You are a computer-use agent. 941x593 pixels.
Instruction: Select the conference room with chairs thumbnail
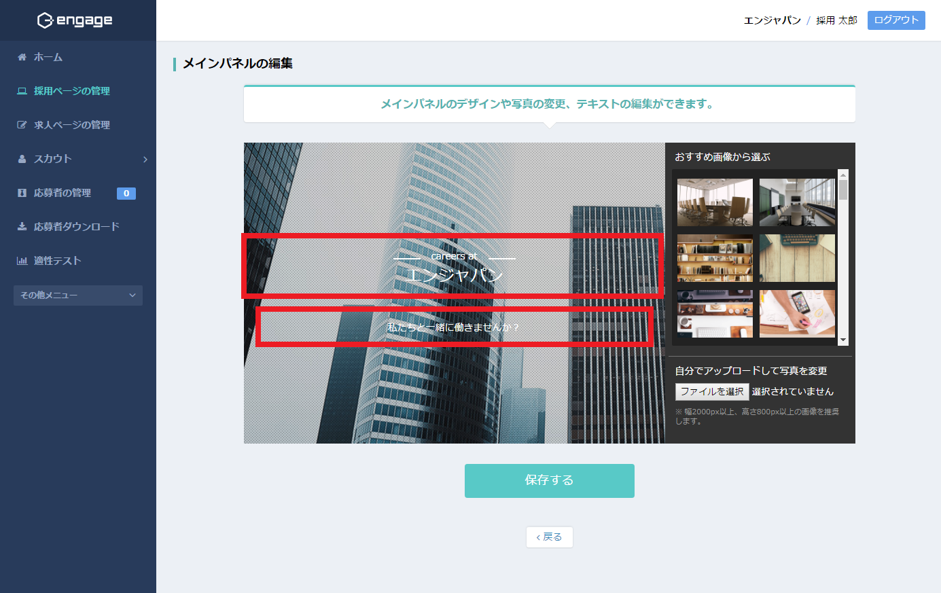point(715,202)
